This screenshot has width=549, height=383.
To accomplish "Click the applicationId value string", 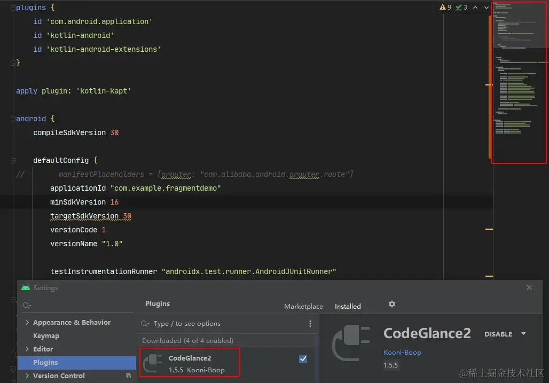I will 166,189.
